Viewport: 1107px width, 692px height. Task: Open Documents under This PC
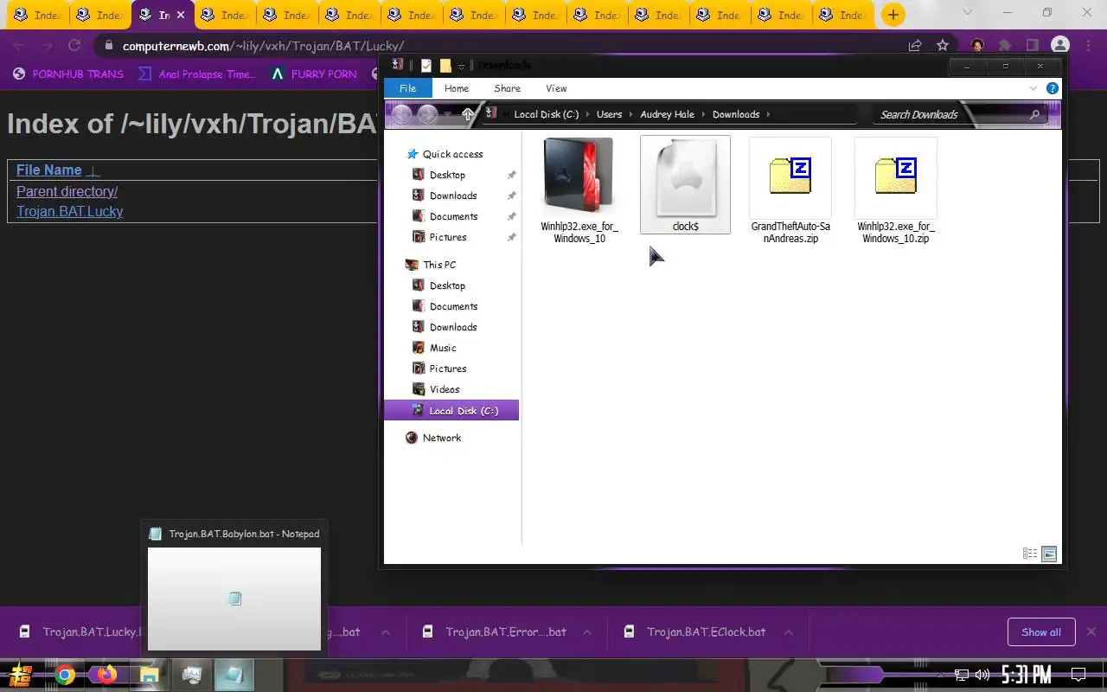(453, 306)
